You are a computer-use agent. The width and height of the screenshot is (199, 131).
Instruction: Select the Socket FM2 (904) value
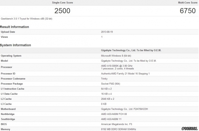pos(111,84)
